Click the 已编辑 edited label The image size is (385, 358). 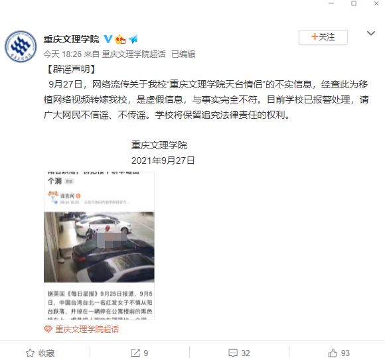click(183, 54)
